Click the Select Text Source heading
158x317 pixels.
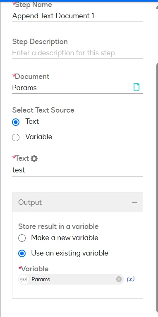click(x=43, y=110)
